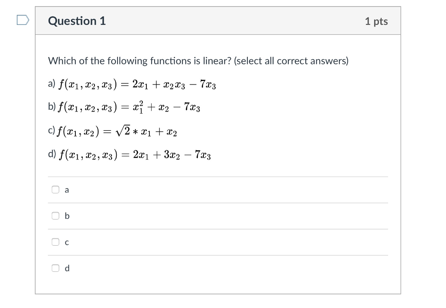Screen dimensions: 446x308
Task: Select checkbox for answer b
Action: [56, 216]
